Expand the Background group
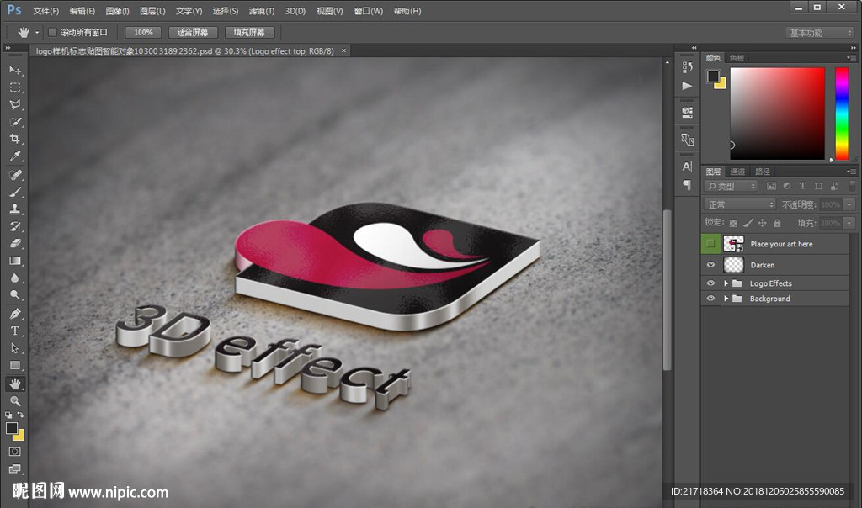The image size is (862, 508). pos(726,299)
